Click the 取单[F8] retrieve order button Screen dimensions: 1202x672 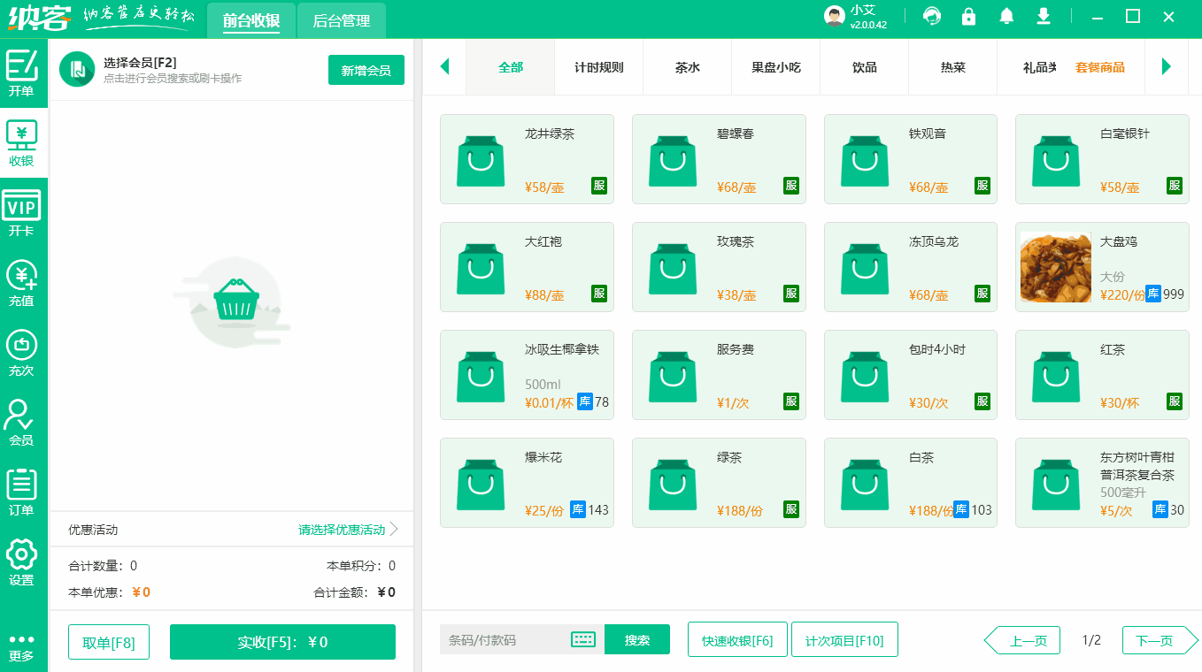[108, 642]
